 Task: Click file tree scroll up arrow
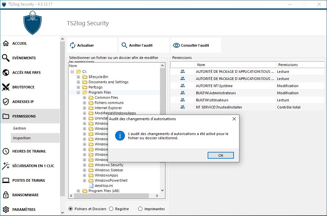click(x=163, y=65)
